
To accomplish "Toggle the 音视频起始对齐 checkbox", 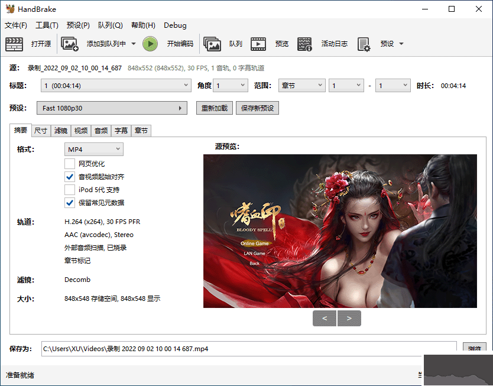I will (70, 177).
